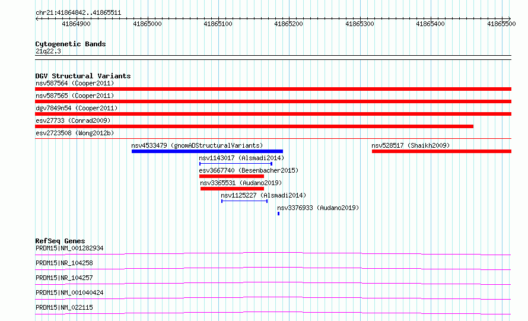Image resolution: width=528 pixels, height=321 pixels.
Task: Open transcript PRDM15|NM_001040424
Action: pos(69,293)
